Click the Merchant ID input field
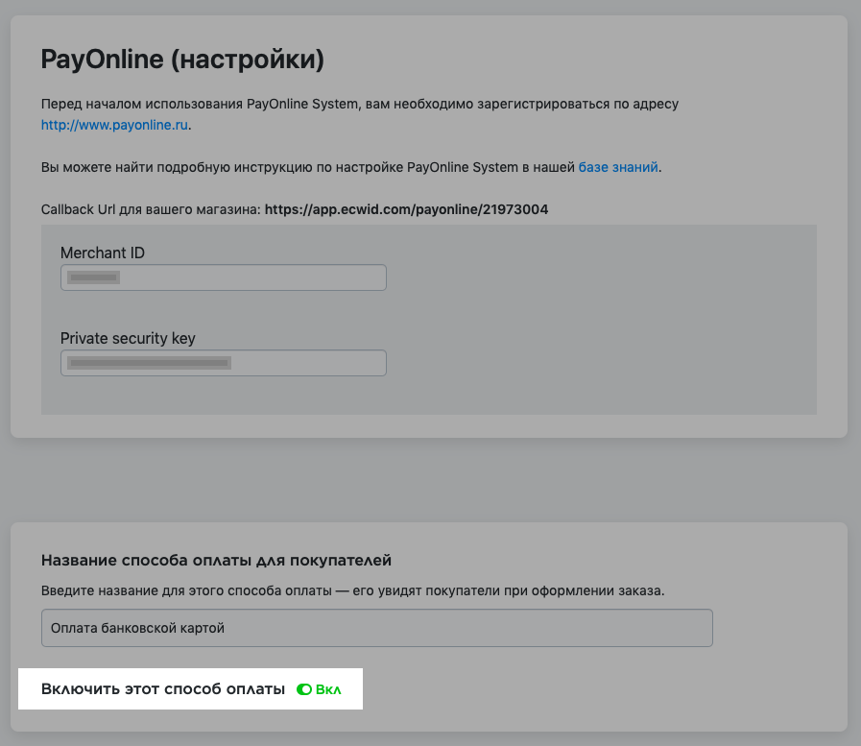Screen dimensions: 861x746 tap(224, 277)
